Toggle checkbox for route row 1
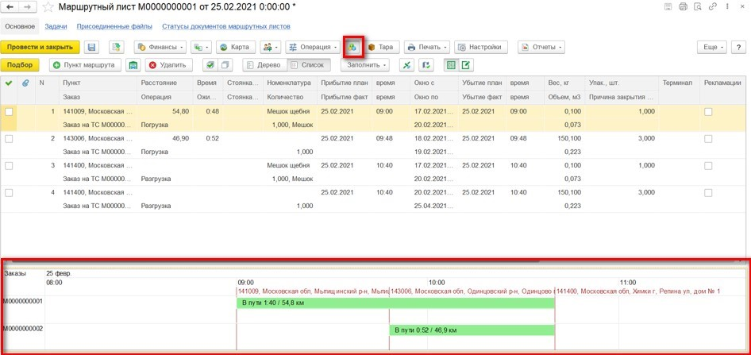751x355 pixels. click(x=9, y=112)
